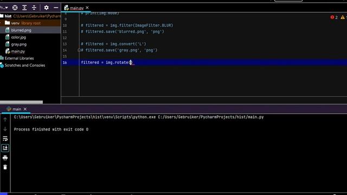Click the red error count indicator
The width and height of the screenshot is (347, 195).
pyautogui.click(x=334, y=17)
